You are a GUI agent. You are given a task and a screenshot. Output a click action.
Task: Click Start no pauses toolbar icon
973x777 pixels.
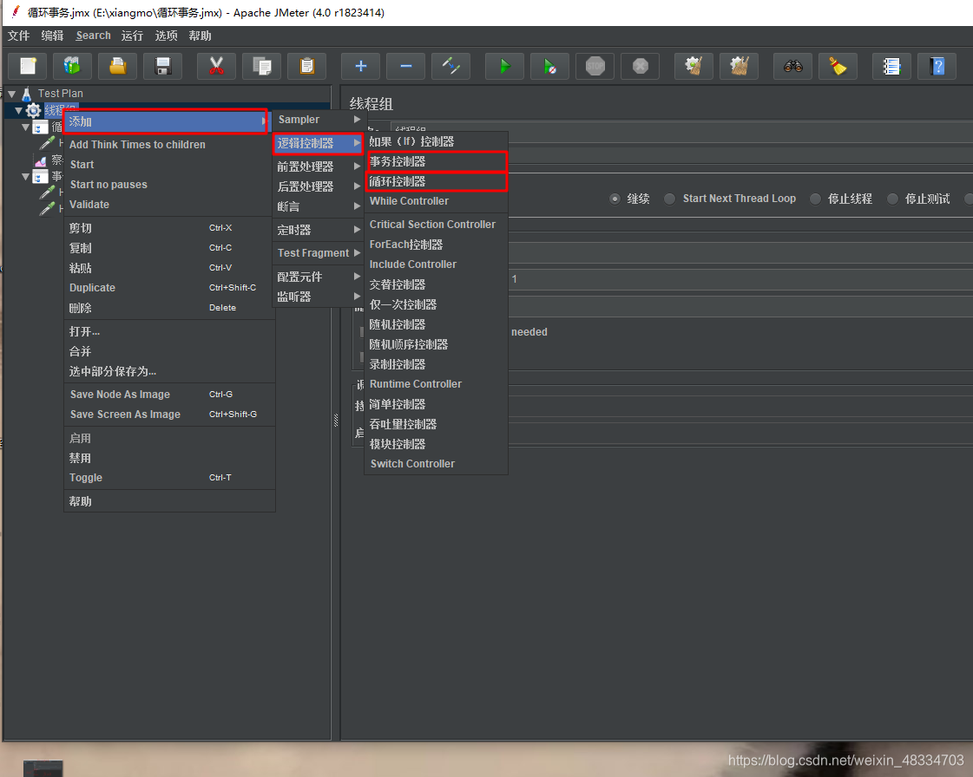click(549, 66)
